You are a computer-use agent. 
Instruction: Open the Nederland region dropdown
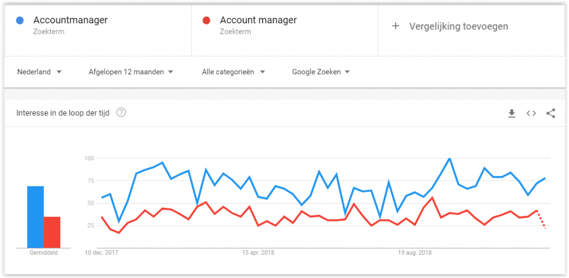(39, 72)
